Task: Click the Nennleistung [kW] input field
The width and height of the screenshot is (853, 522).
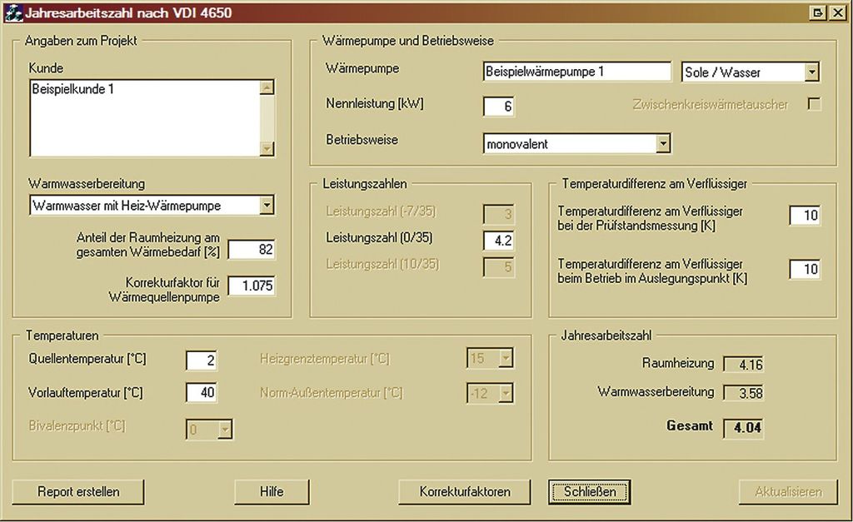Action: pos(498,106)
